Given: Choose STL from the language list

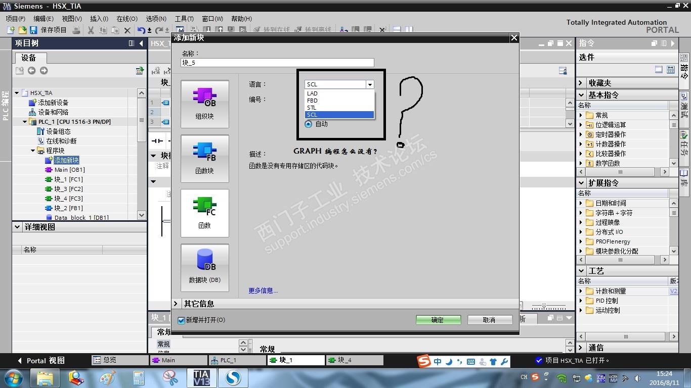Looking at the screenshot, I should [x=339, y=108].
